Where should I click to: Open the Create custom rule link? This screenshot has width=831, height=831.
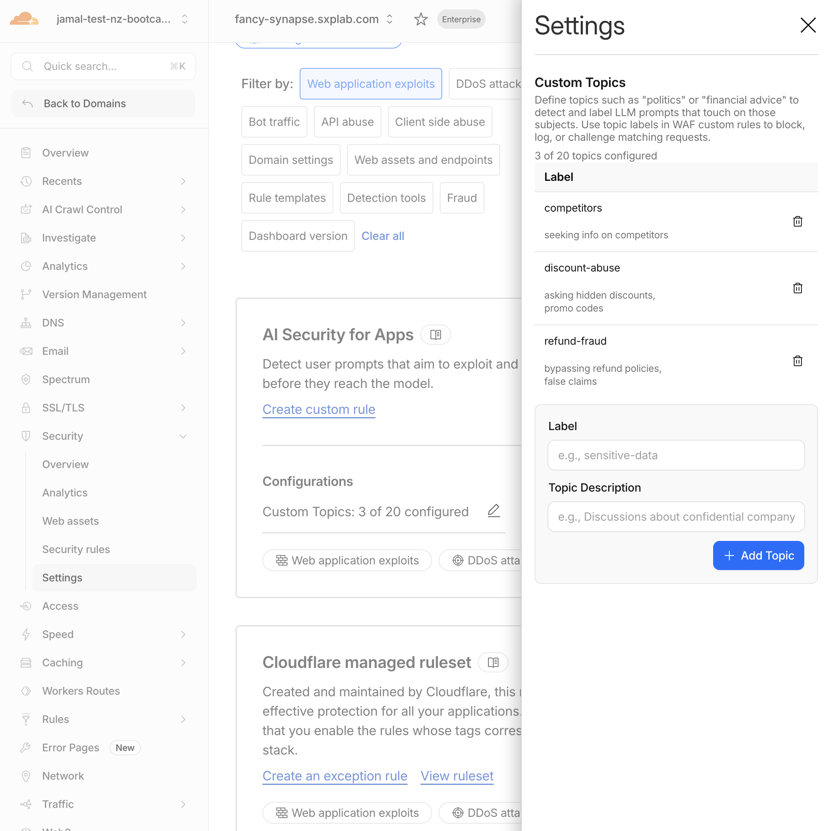319,409
